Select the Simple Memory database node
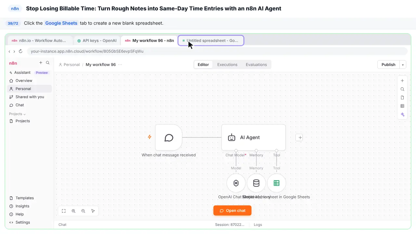Screen dimensions: 416x234 (256, 183)
